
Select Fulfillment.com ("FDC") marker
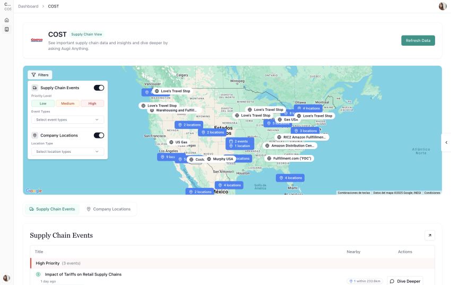pos(289,159)
